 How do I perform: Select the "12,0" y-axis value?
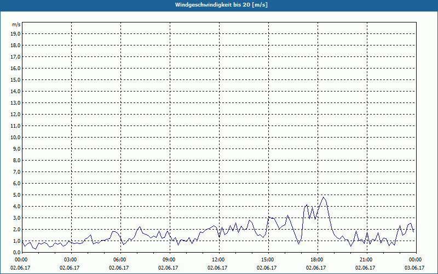pos(15,114)
